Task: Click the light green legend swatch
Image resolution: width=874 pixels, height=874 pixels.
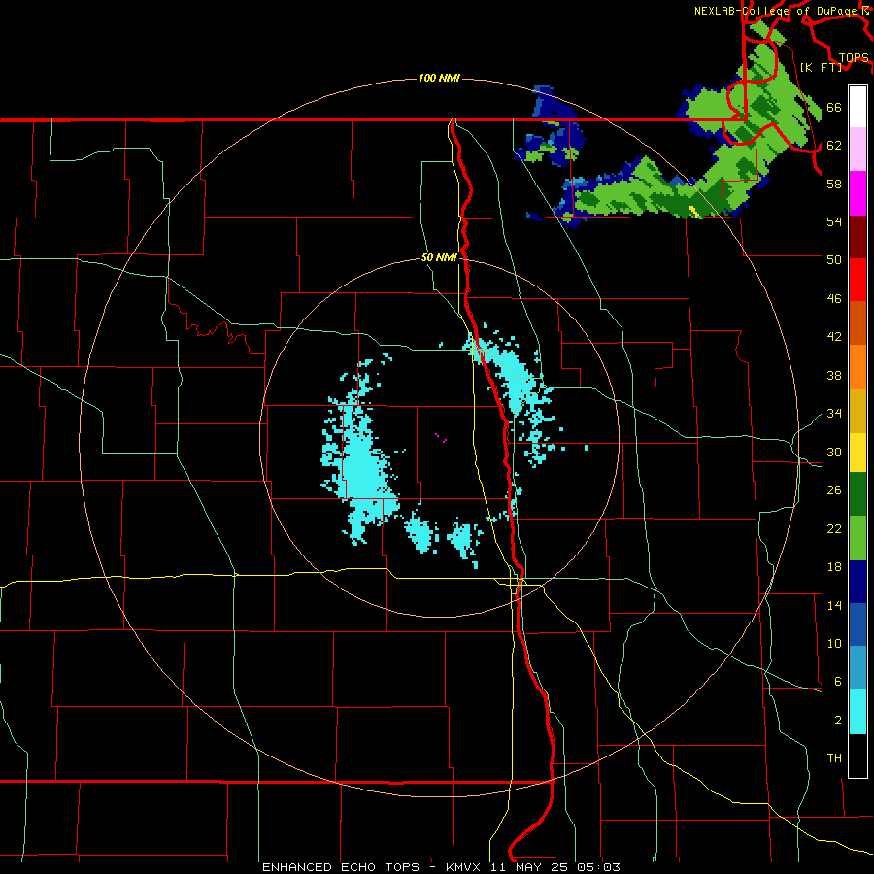Action: 857,538
